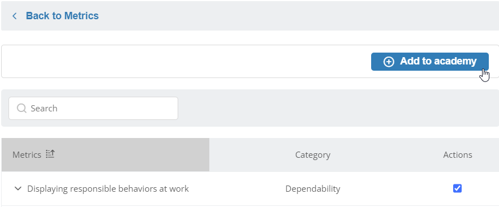Focus the Search input field

click(x=93, y=109)
